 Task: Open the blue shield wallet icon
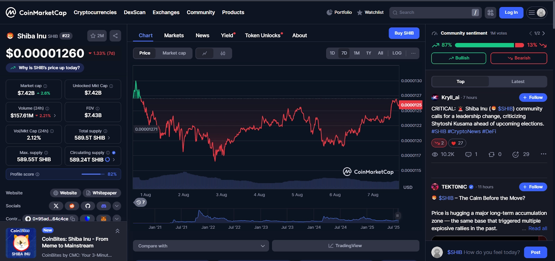[x=87, y=219]
